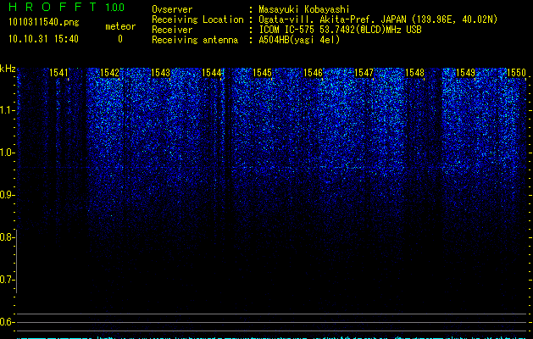Click the 1.1 frequency axis label
533x339 pixels.
pos(7,110)
